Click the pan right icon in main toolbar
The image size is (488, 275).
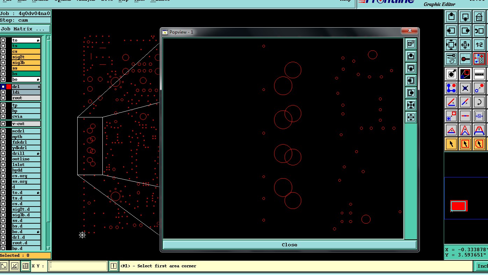point(465,31)
